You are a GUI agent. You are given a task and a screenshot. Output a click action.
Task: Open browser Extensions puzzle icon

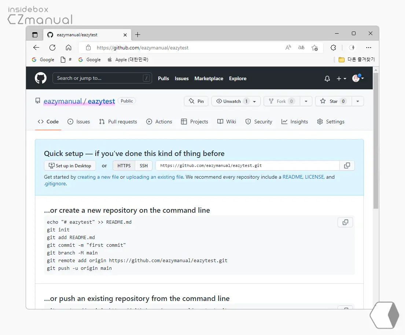click(333, 48)
